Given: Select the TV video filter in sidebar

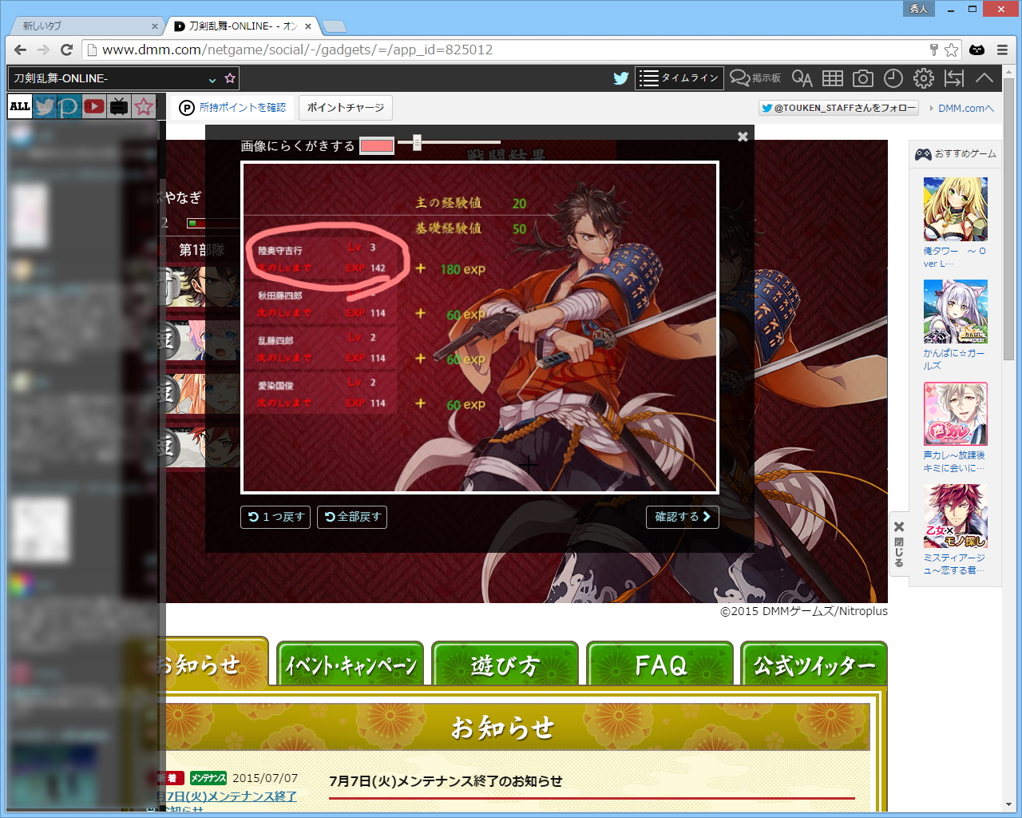Looking at the screenshot, I should point(119,106).
